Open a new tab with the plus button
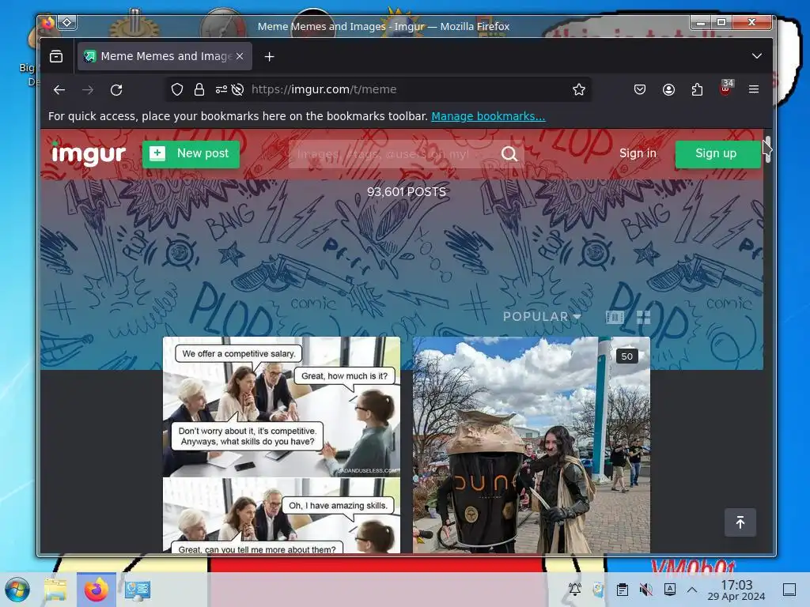 (x=269, y=57)
